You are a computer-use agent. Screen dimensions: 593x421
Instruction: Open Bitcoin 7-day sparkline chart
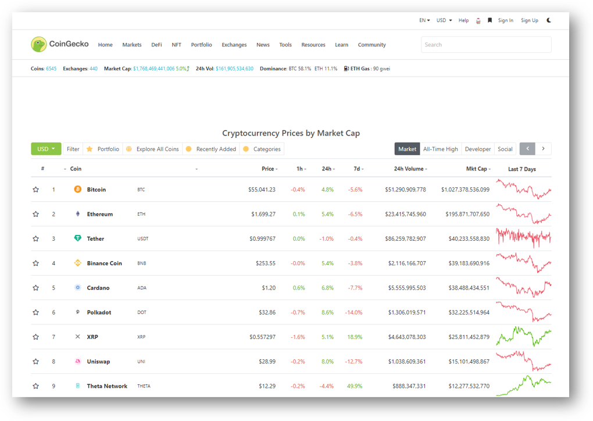click(524, 189)
